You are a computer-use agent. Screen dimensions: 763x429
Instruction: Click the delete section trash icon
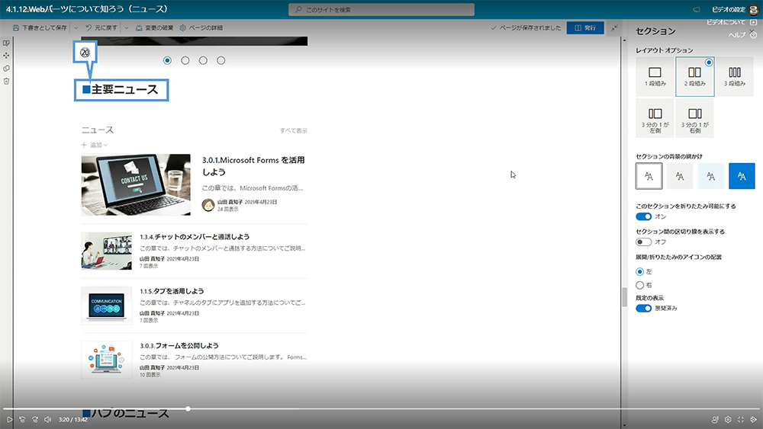[x=6, y=81]
